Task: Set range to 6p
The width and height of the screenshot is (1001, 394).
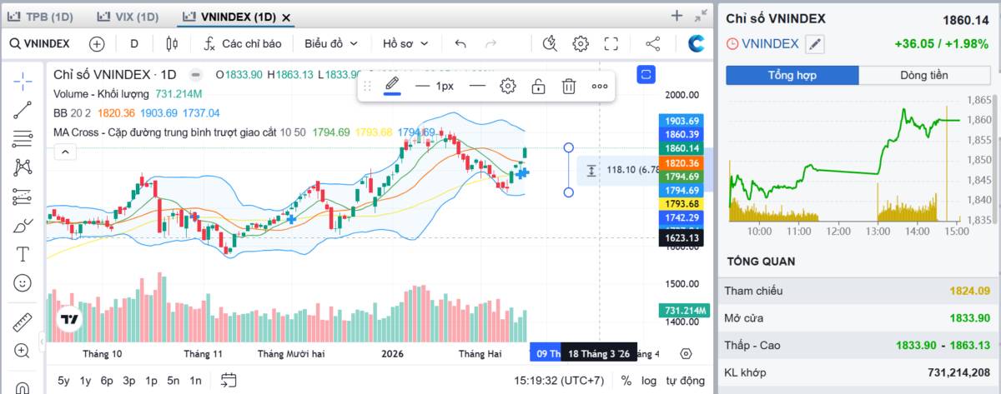Action: point(107,381)
